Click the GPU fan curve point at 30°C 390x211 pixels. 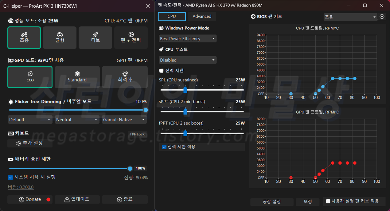tap(291, 178)
